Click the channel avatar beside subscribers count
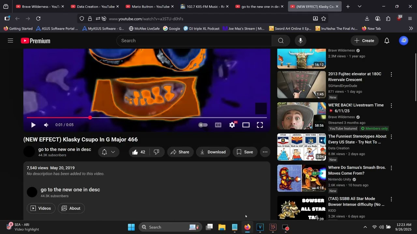Viewport: 417px width, 234px height. [29, 152]
